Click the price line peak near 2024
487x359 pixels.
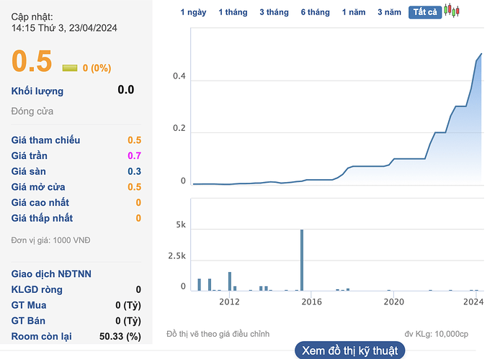[x=481, y=54]
